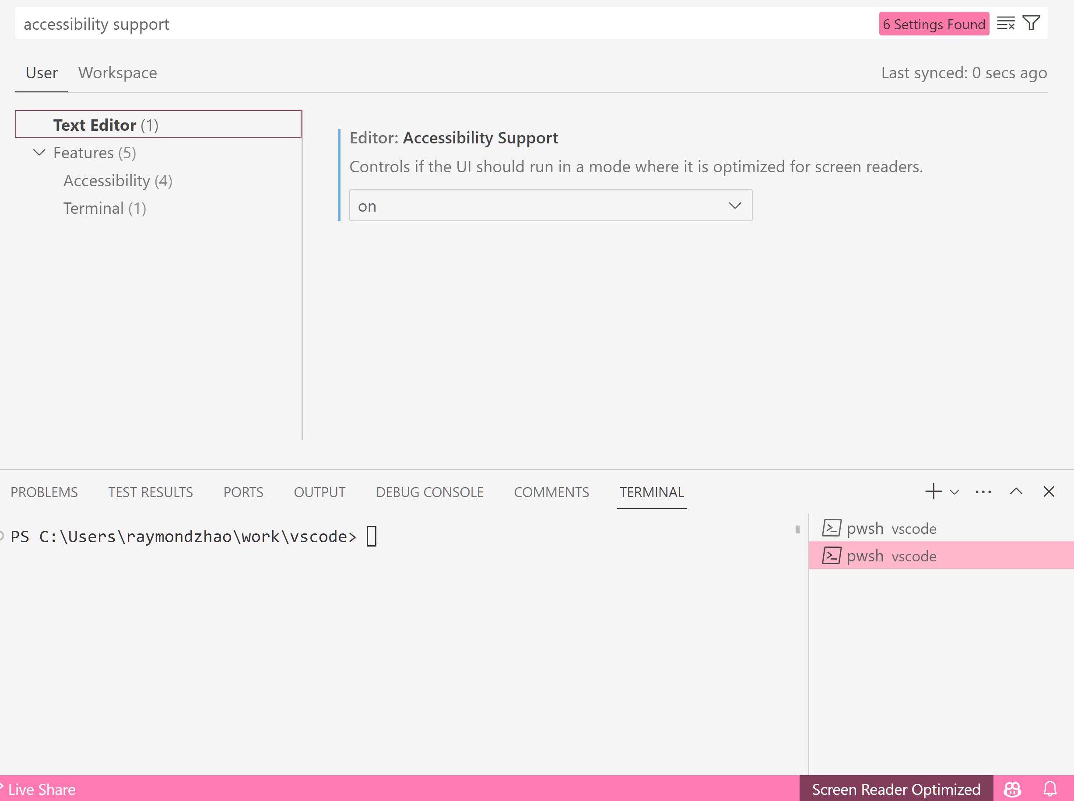Click Live Share in status bar
1074x801 pixels.
click(41, 789)
